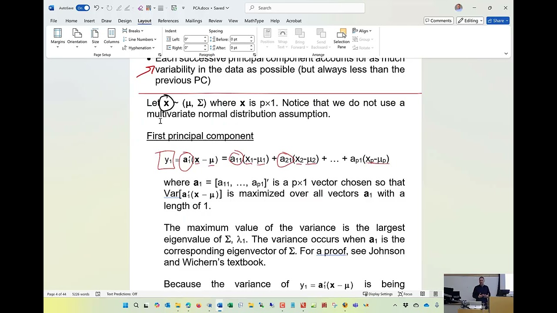Click the Windows Start button
This screenshot has height=313, width=557.
125,305
